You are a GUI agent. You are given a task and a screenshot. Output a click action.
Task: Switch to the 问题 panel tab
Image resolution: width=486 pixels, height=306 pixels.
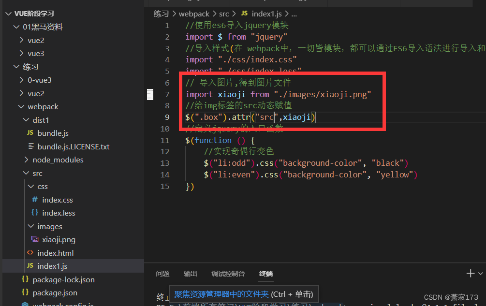click(x=162, y=274)
